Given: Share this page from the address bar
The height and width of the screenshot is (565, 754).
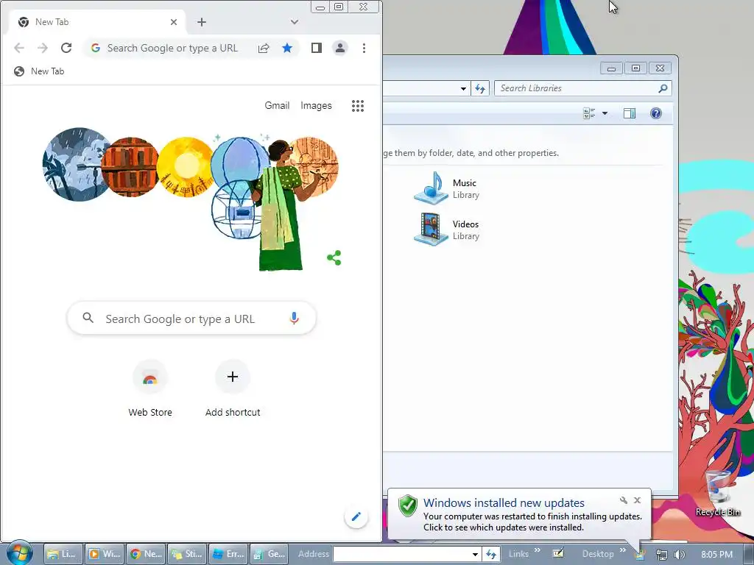Looking at the screenshot, I should click(264, 48).
